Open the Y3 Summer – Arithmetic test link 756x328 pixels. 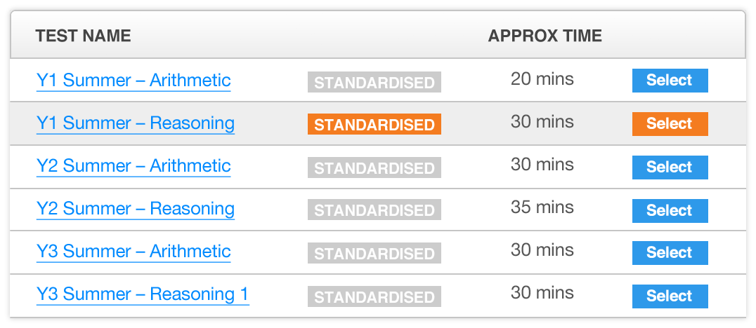(133, 252)
